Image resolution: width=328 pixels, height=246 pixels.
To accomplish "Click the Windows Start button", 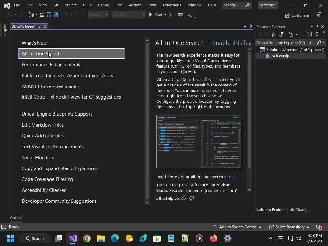I will 10,238.
